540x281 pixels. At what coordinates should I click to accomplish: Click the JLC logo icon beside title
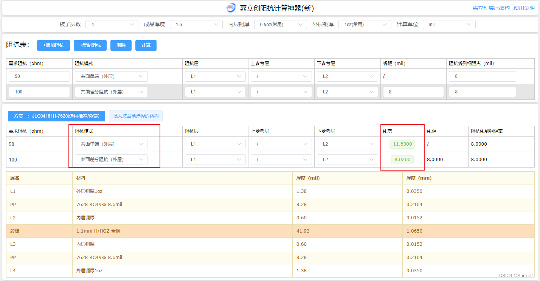click(x=231, y=8)
